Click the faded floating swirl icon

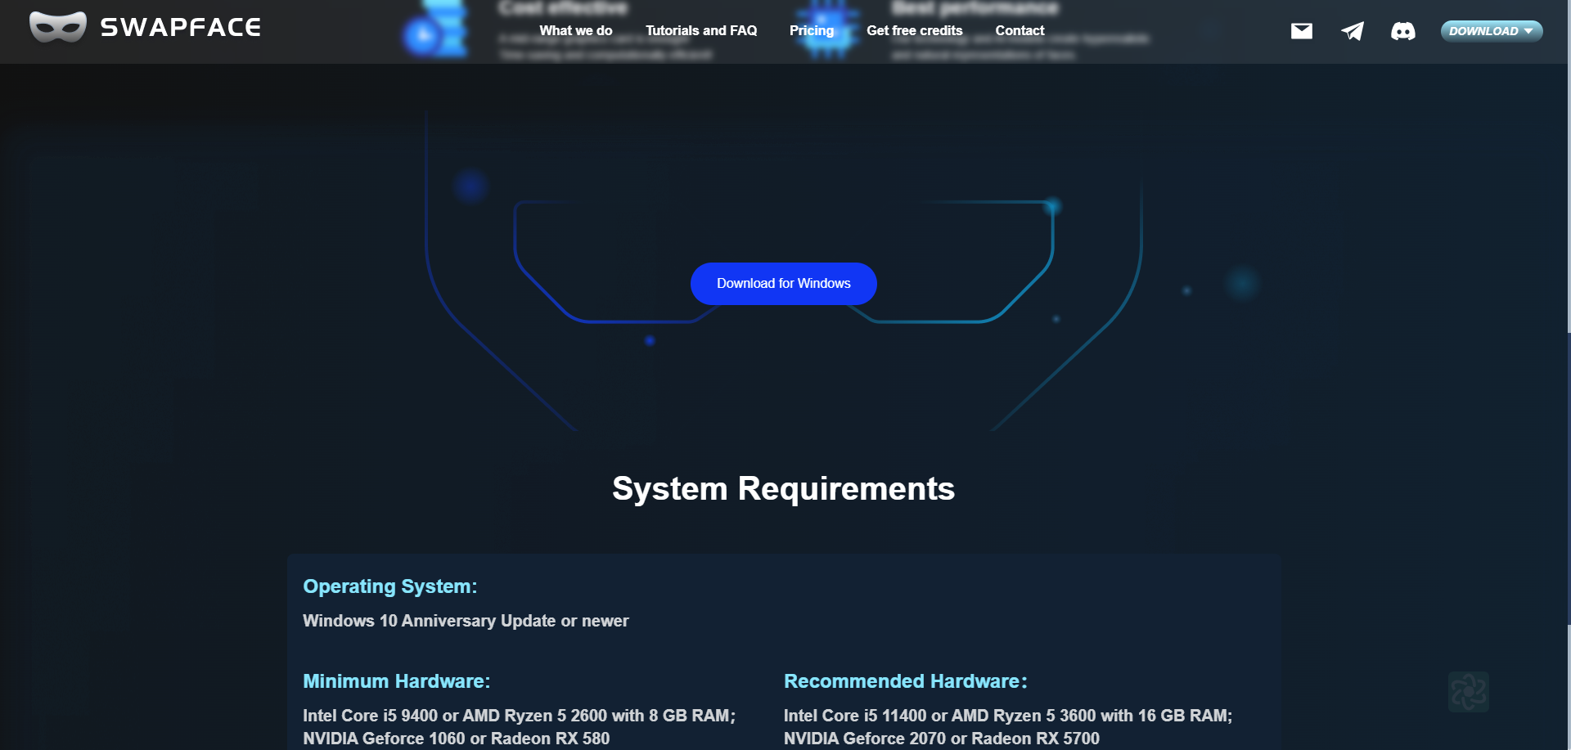point(1468,692)
